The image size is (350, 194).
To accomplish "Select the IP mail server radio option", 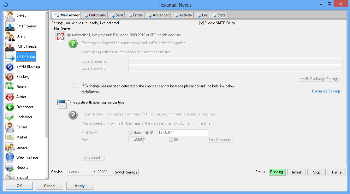I will [x=147, y=133].
